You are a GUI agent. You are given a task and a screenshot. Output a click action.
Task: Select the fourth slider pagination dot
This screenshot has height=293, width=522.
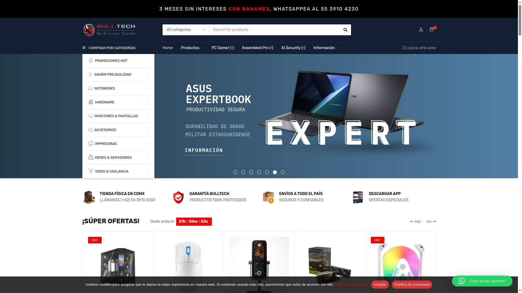pos(259,172)
